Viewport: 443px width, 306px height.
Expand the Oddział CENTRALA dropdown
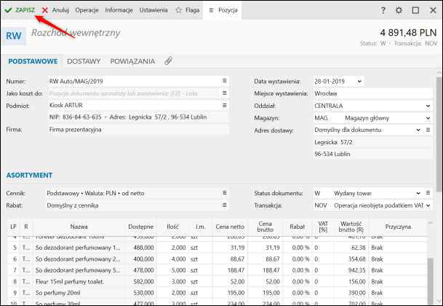(428, 105)
